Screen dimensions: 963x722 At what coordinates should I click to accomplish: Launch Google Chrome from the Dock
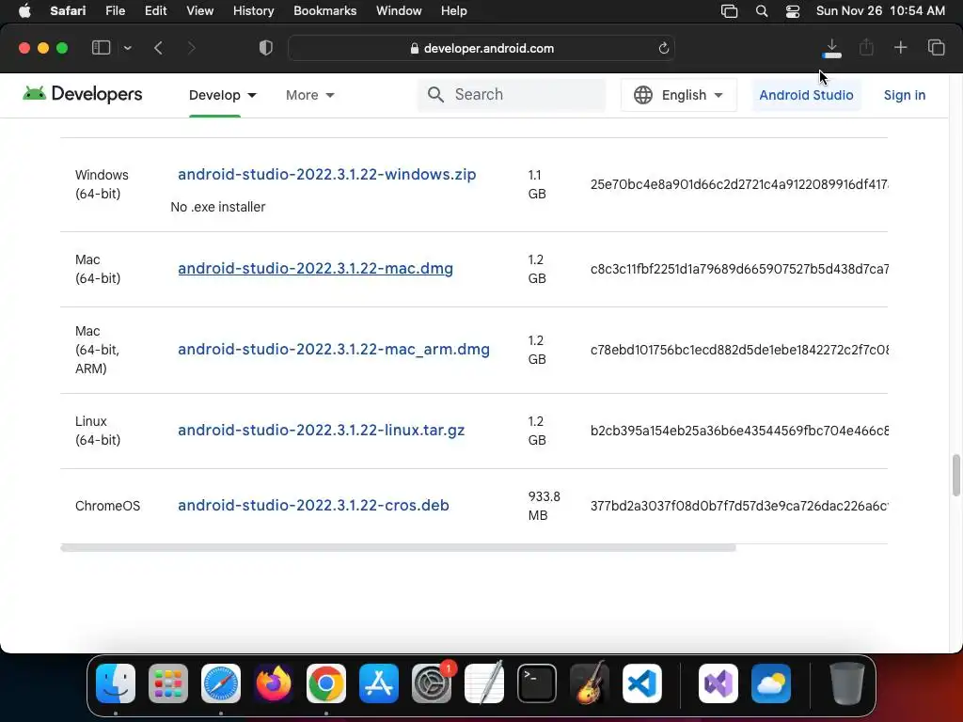[x=326, y=683]
